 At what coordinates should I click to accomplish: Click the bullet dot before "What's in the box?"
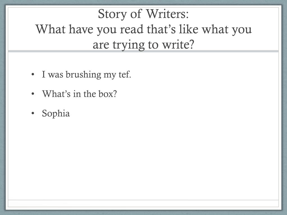point(33,94)
